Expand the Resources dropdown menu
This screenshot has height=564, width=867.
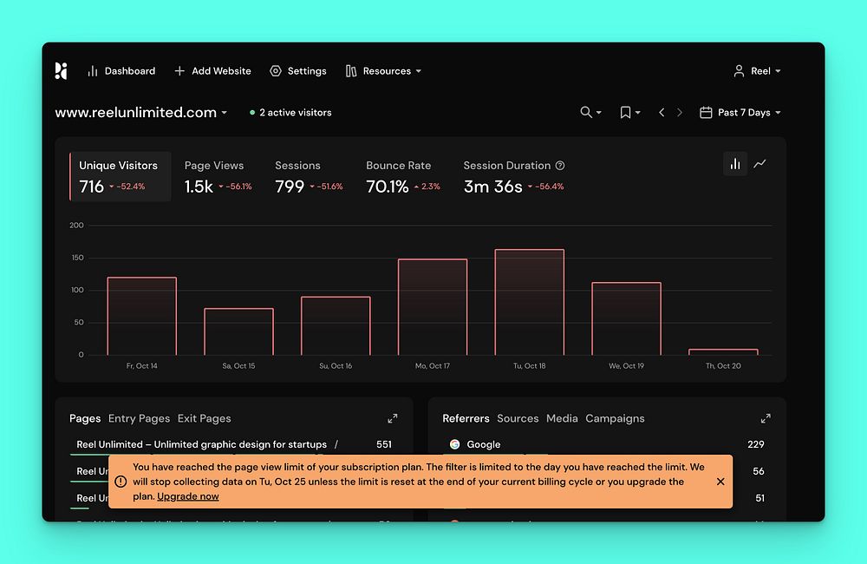[x=384, y=71]
